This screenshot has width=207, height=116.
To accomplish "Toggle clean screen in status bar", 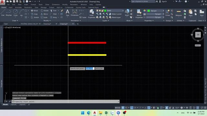I will click(x=202, y=108).
